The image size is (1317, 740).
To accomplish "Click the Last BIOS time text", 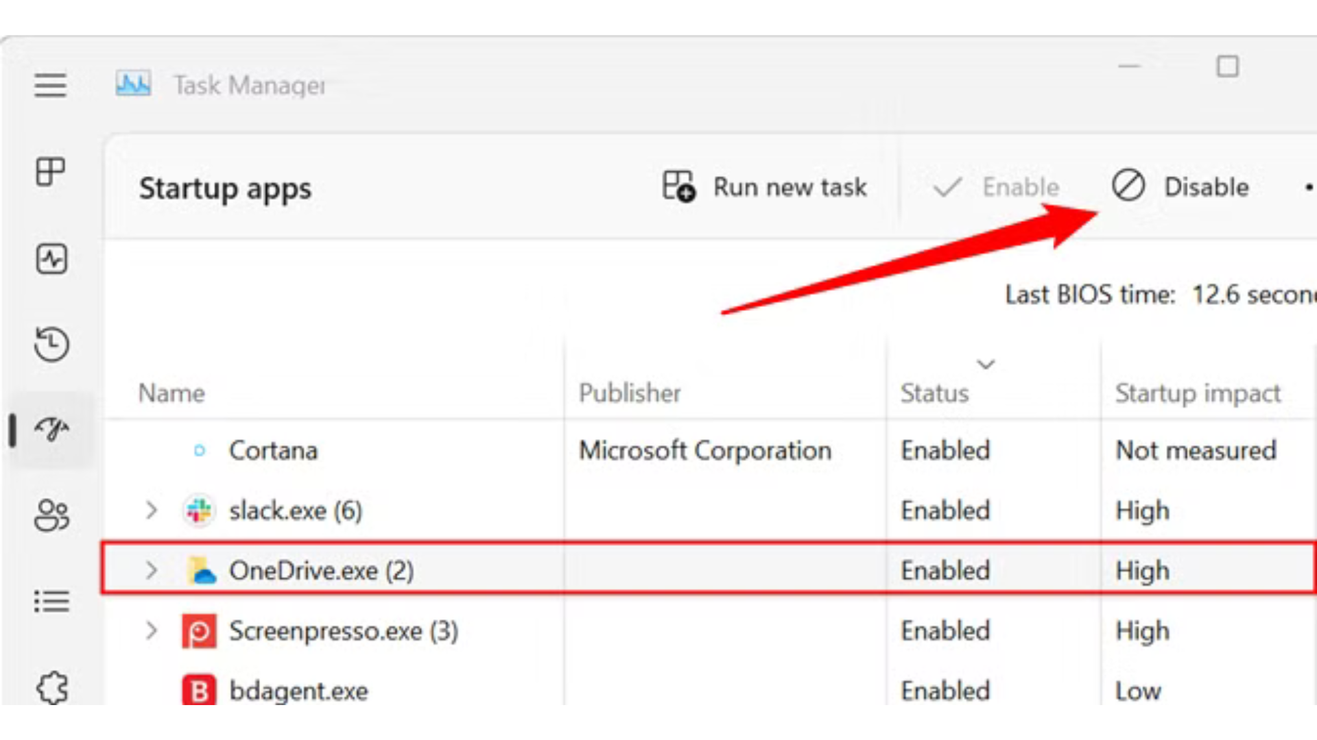I will point(1161,295).
